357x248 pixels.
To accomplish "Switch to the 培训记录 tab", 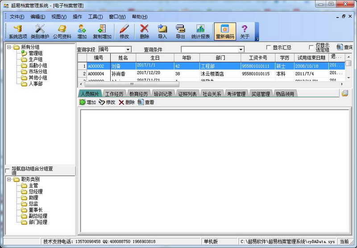I will [x=163, y=94].
